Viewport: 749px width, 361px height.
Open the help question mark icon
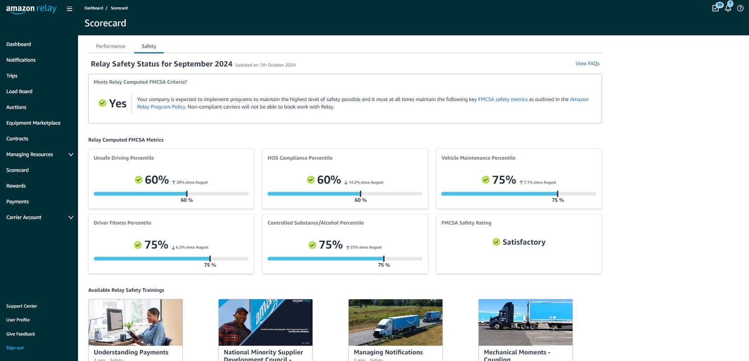[x=740, y=8]
